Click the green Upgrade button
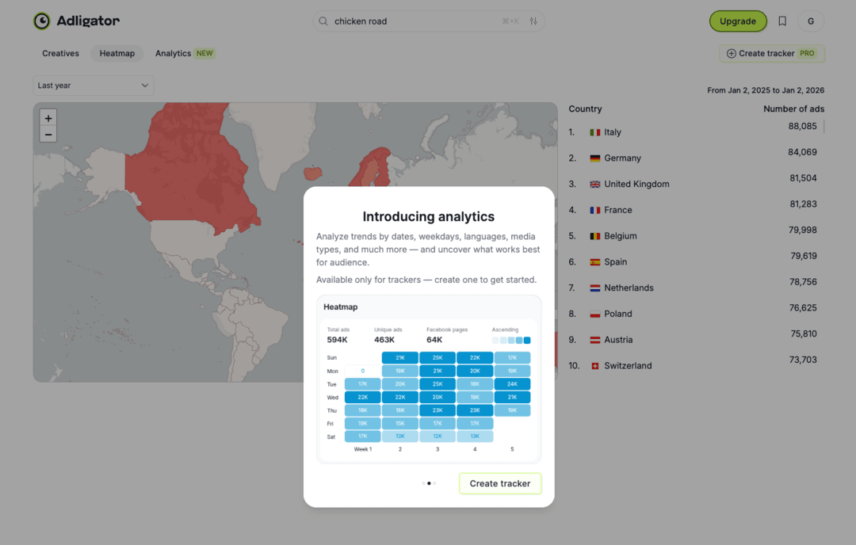 738,21
